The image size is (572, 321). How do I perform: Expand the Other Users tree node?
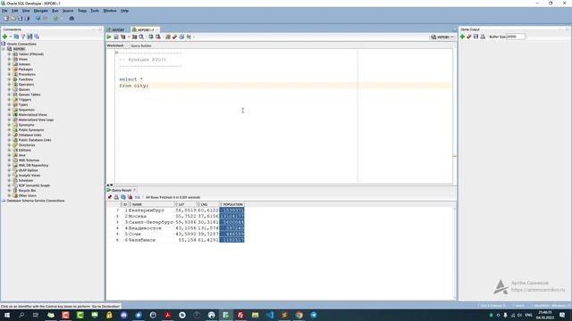click(x=10, y=196)
